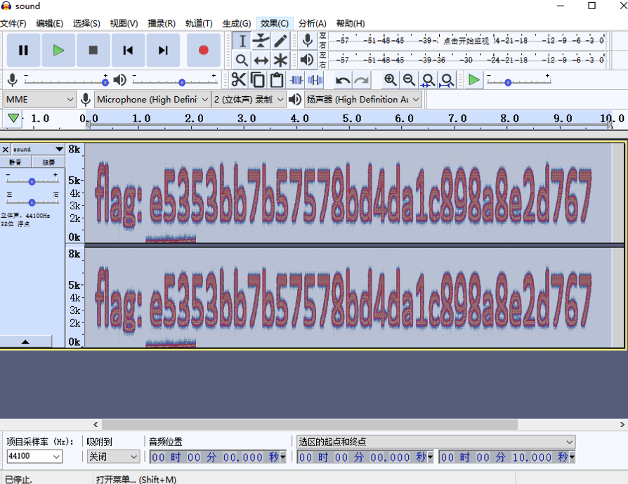Image resolution: width=628 pixels, height=484 pixels.
Task: Fit entire project in window
Action: pyautogui.click(x=447, y=80)
